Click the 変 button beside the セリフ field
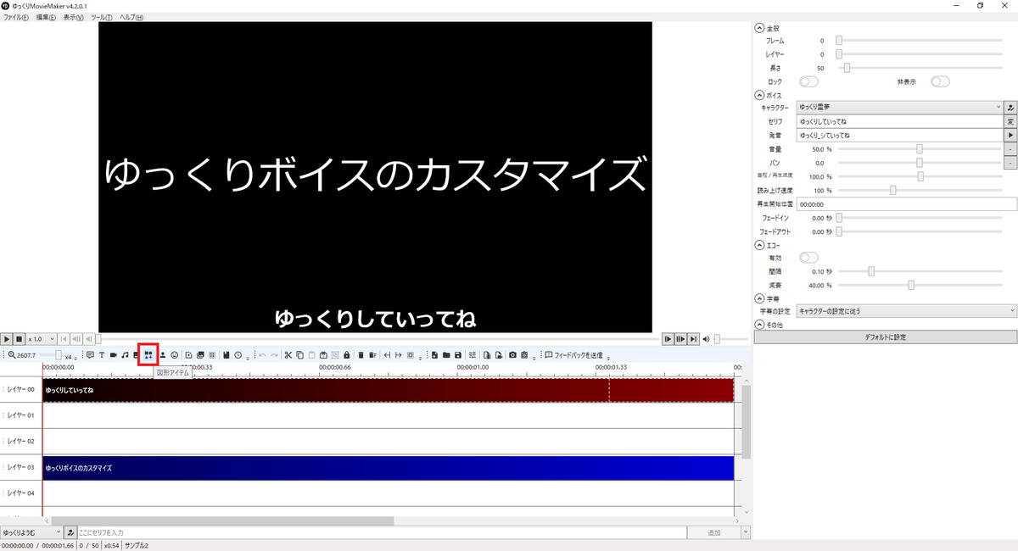This screenshot has height=551, width=1018. [x=1011, y=122]
